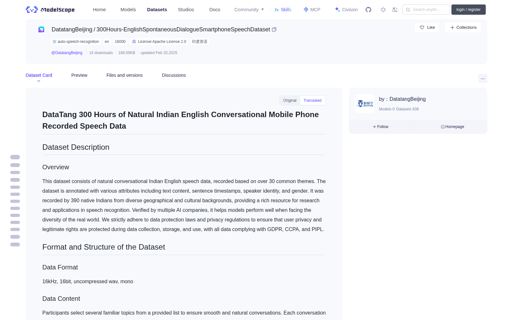Like this dataset
The width and height of the screenshot is (513, 320).
click(427, 28)
